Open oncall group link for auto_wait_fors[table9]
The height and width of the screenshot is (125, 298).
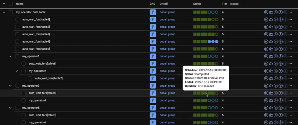click(167, 115)
